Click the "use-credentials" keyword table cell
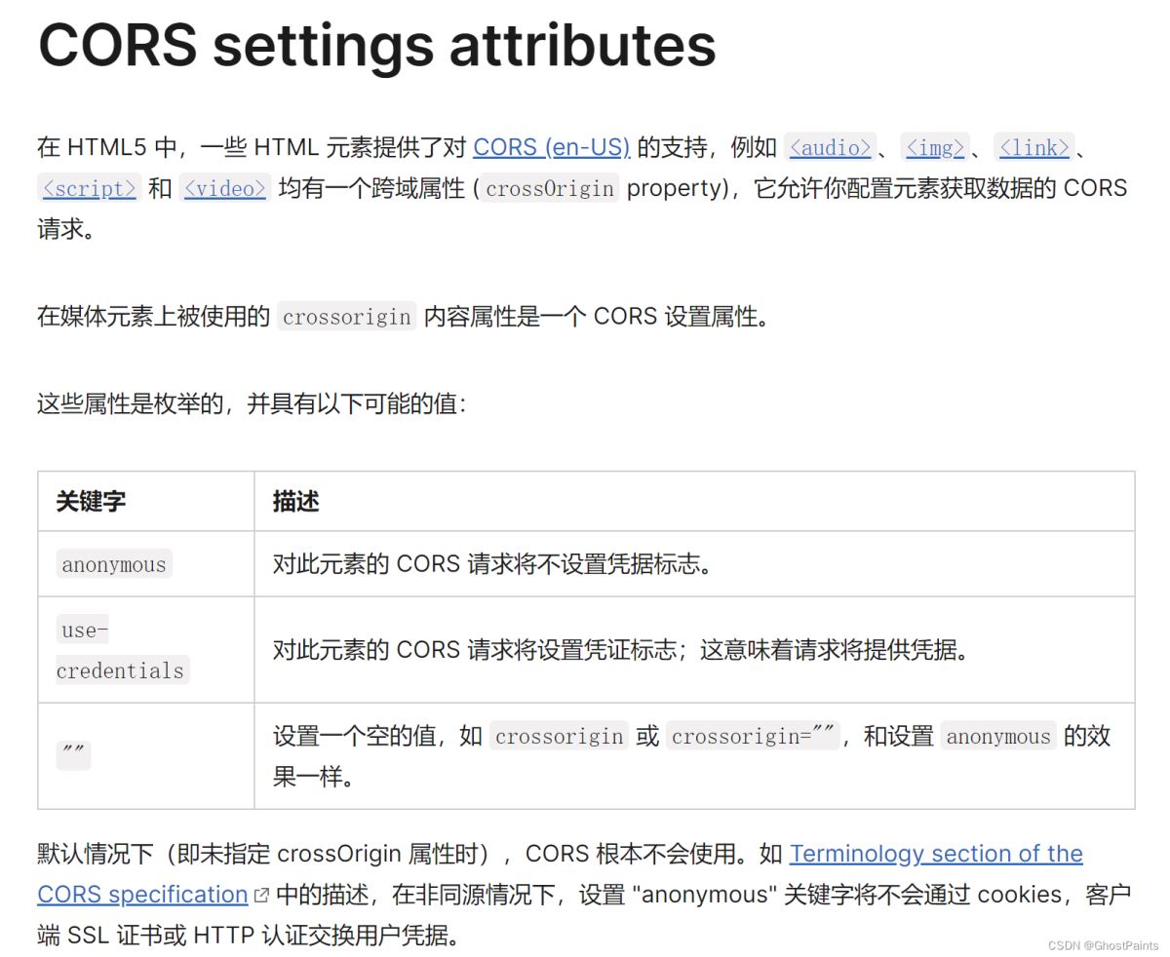This screenshot has width=1170, height=957. click(146, 650)
